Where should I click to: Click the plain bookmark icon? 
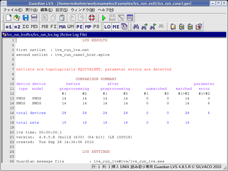pyautogui.click(x=173, y=27)
